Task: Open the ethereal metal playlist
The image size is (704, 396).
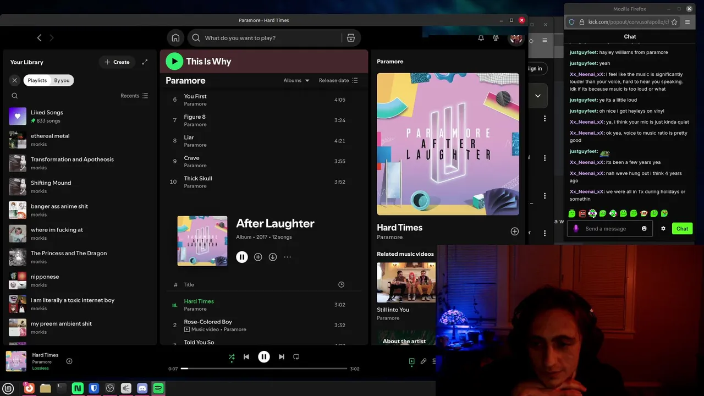Action: [80, 140]
